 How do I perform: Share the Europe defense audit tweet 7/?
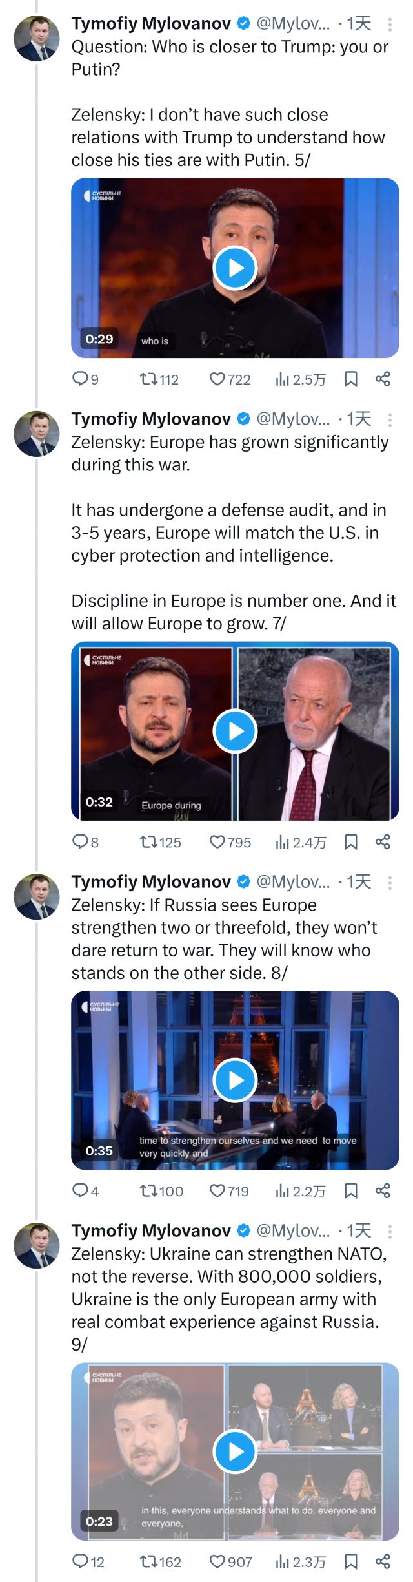click(x=383, y=841)
